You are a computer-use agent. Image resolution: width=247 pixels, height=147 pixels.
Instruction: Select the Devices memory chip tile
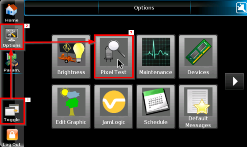pos(198,57)
